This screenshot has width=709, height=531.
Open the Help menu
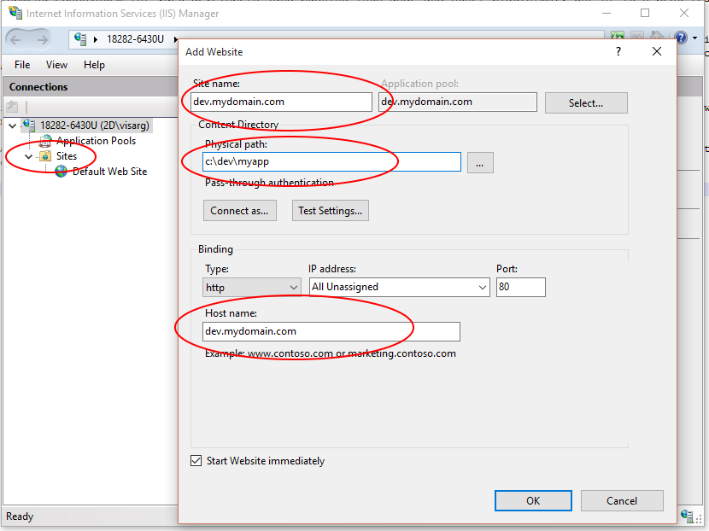[x=94, y=65]
